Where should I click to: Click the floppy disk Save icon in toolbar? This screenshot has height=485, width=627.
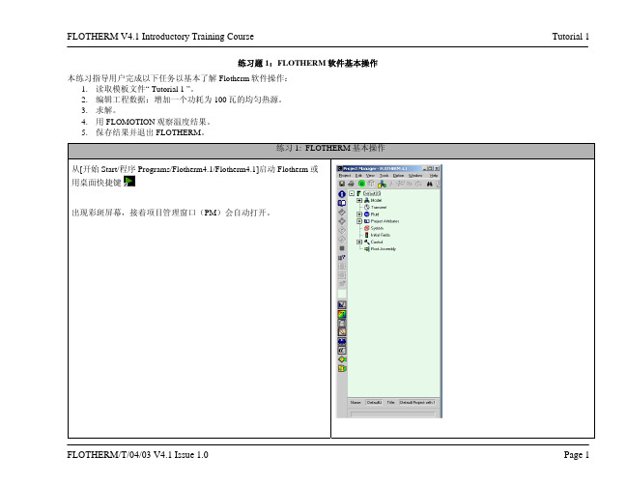(342, 184)
